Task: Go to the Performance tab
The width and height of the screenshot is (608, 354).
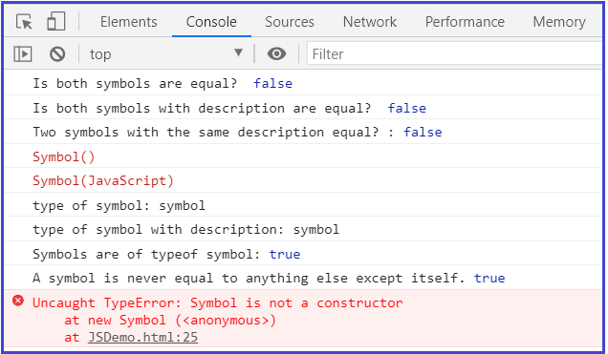Action: (465, 22)
